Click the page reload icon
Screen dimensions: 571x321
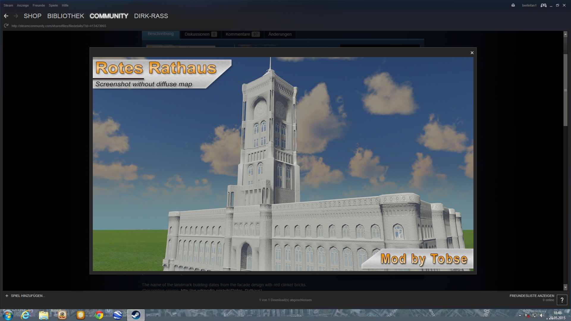6,26
